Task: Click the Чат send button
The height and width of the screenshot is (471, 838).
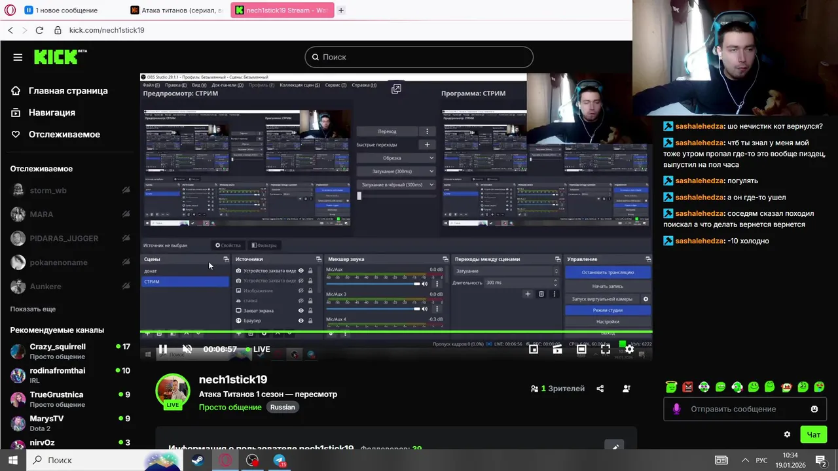Action: [x=814, y=434]
